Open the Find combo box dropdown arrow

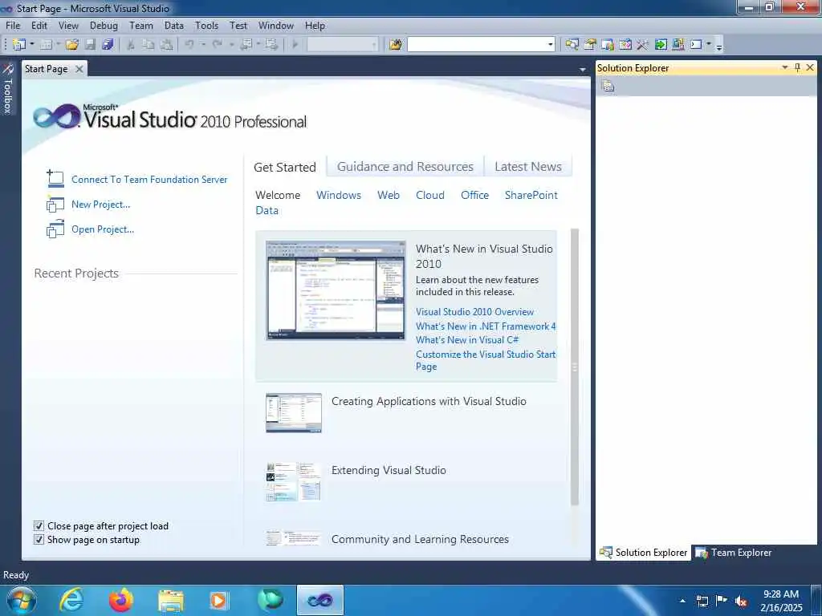[x=551, y=45]
